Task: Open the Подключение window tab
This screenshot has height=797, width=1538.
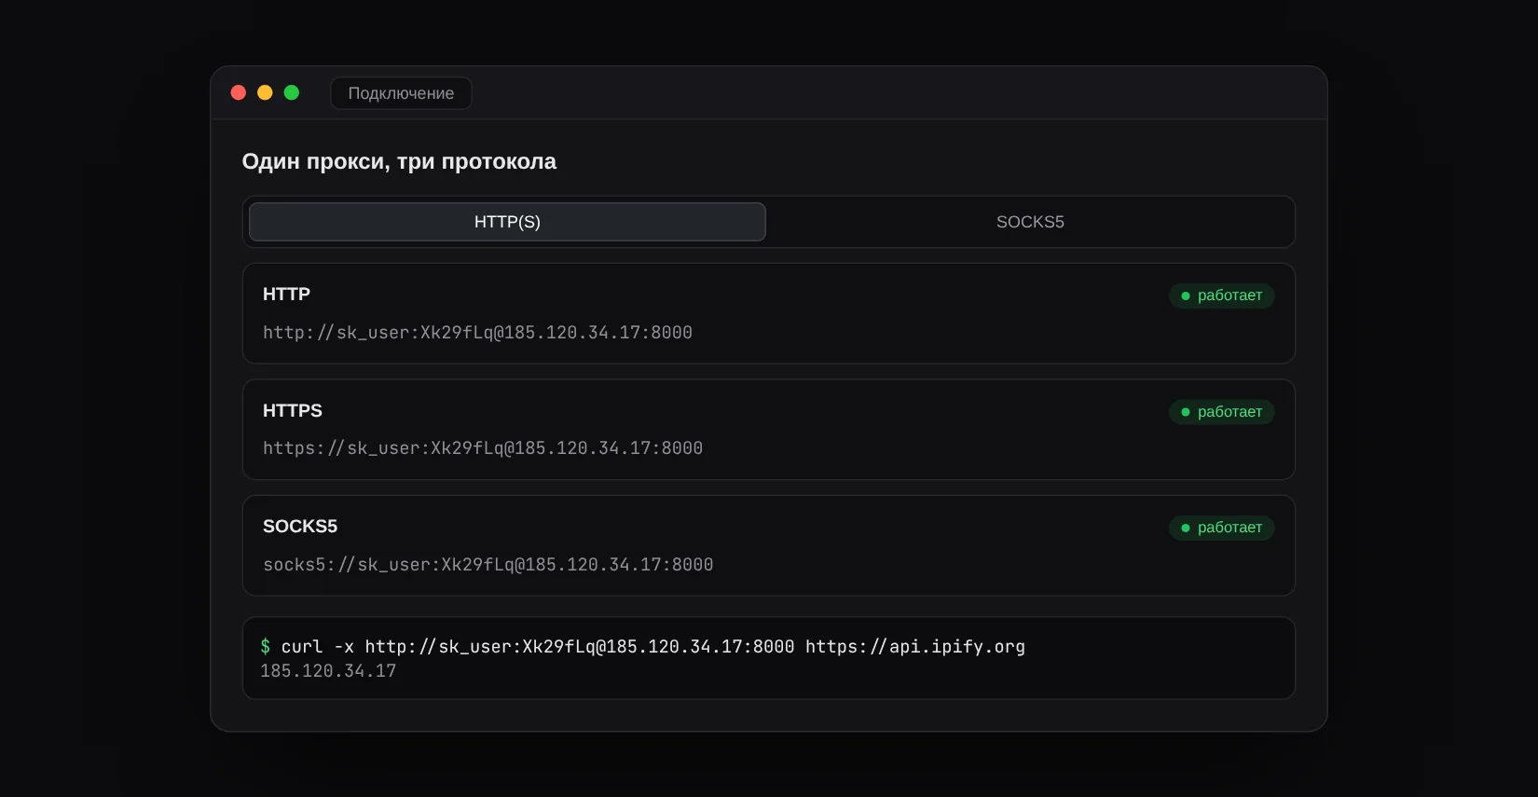Action: (x=401, y=93)
